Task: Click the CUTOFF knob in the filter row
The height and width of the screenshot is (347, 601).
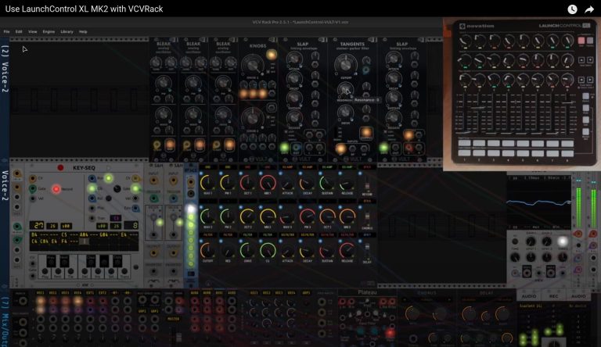Action: [207, 251]
